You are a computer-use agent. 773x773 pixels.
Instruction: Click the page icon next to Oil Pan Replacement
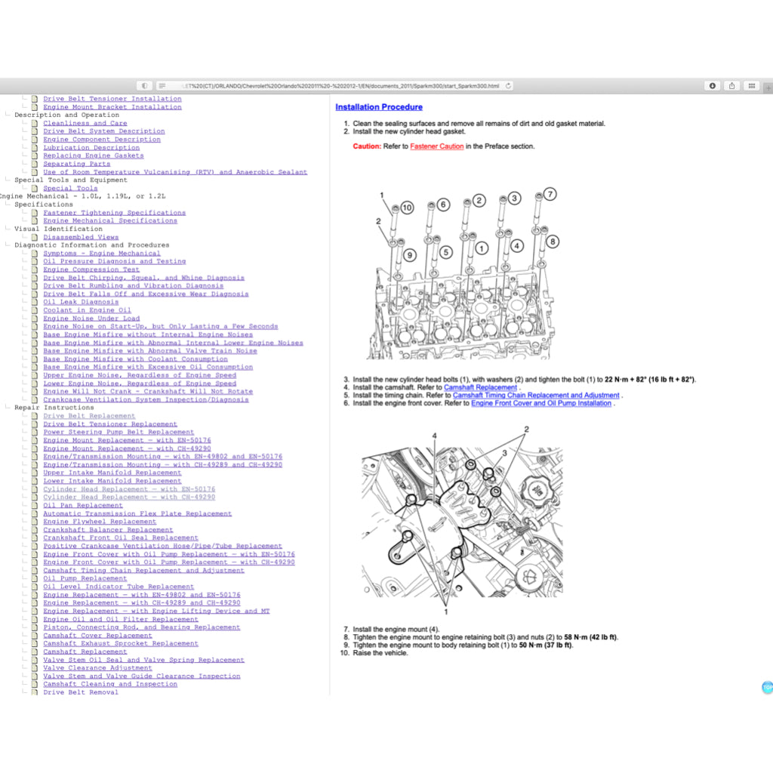coord(35,505)
